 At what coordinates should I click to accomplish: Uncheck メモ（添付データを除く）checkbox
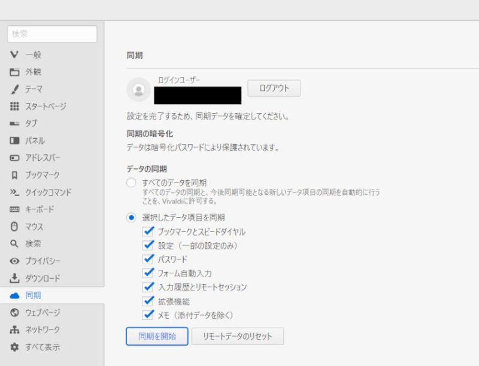(148, 315)
